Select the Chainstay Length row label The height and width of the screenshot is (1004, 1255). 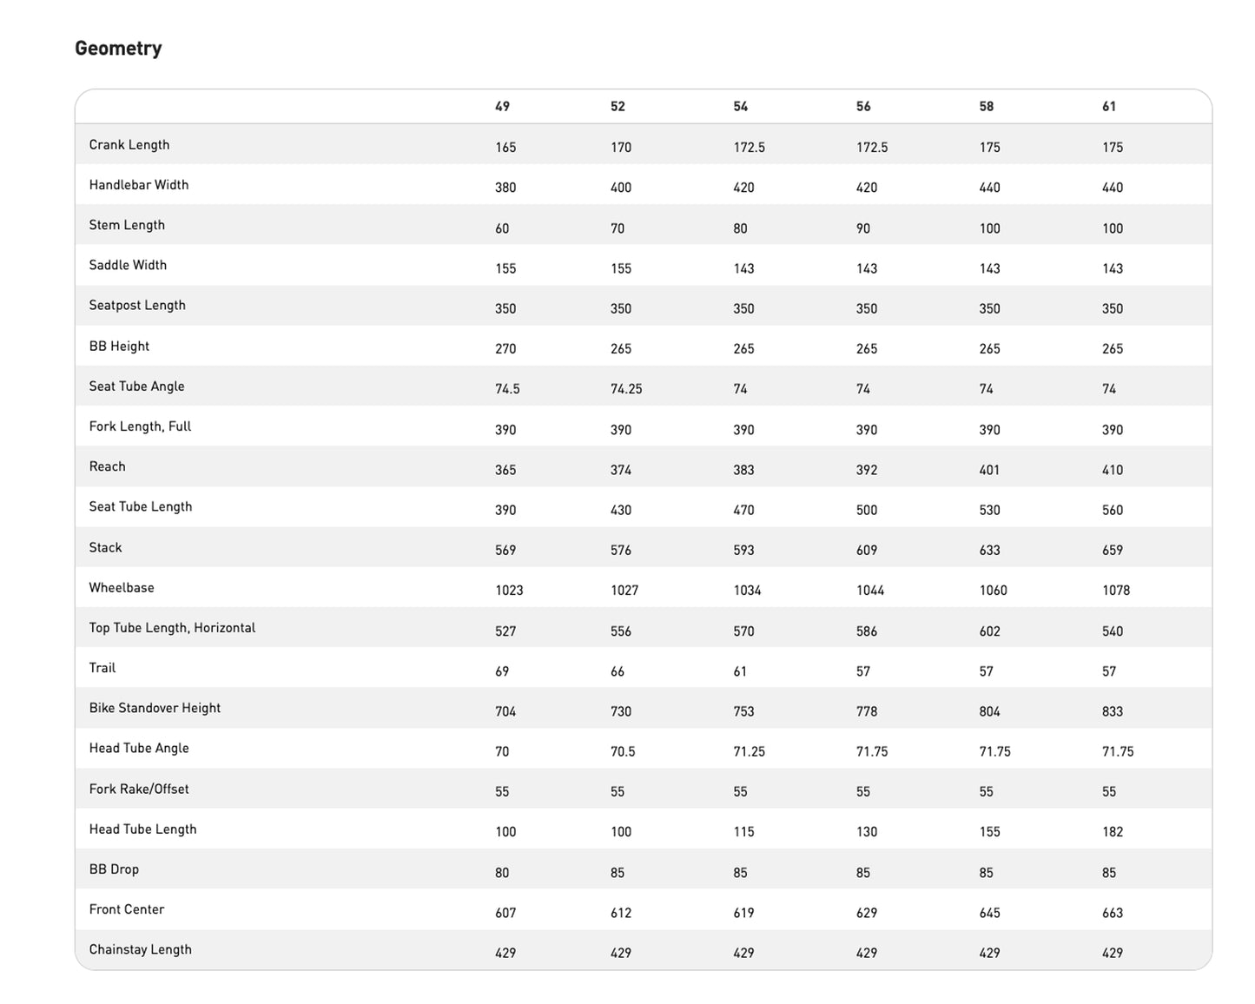point(140,949)
